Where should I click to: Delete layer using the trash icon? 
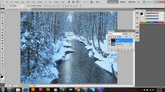click(x=131, y=50)
